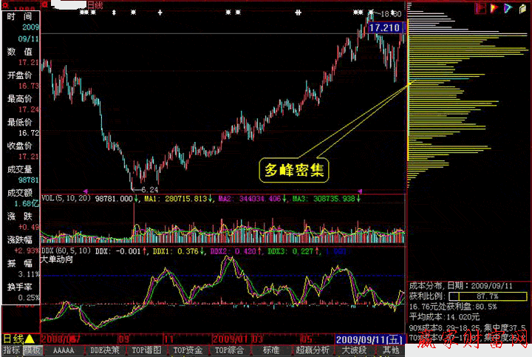Open the 指标 tab

pos(11,350)
